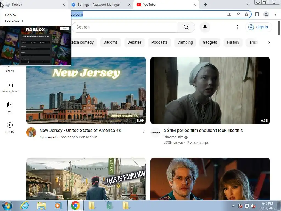Open the THIS IS FAMILIAR video thumbnail
This screenshot has height=211, width=281.
point(86,179)
